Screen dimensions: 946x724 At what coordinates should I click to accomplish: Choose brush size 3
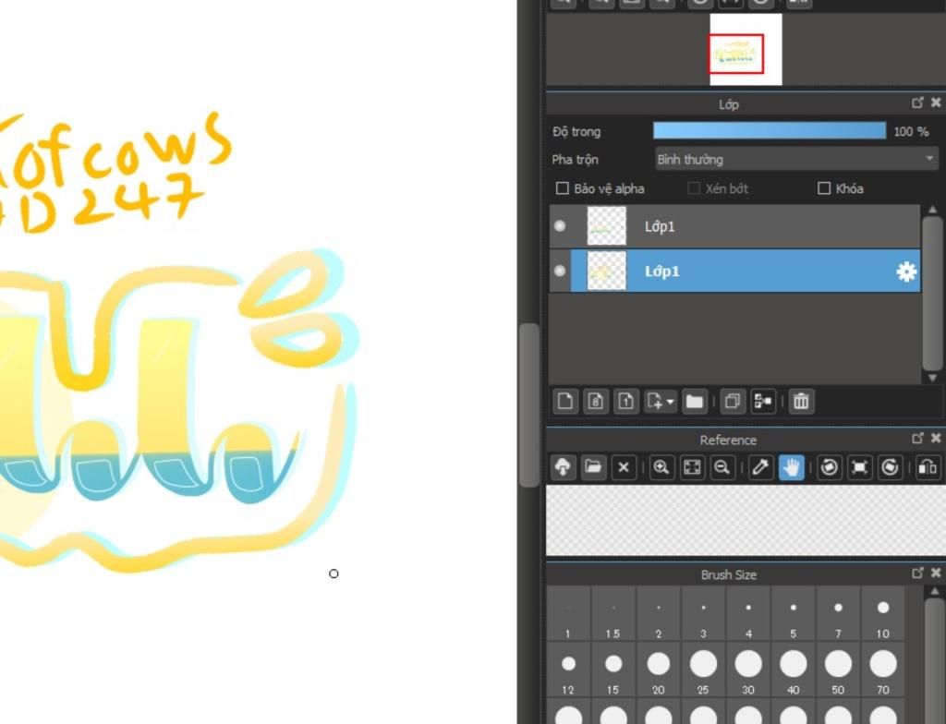point(703,613)
